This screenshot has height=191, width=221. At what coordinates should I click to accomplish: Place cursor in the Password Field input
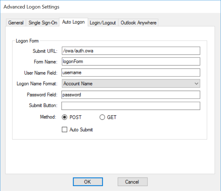(x=131, y=95)
